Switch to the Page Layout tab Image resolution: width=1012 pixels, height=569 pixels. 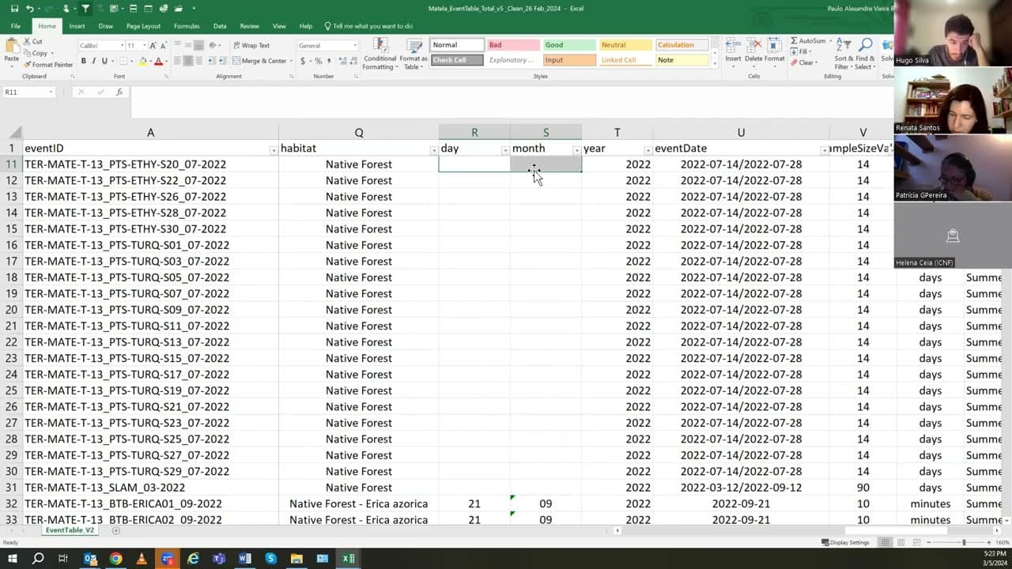pos(143,26)
